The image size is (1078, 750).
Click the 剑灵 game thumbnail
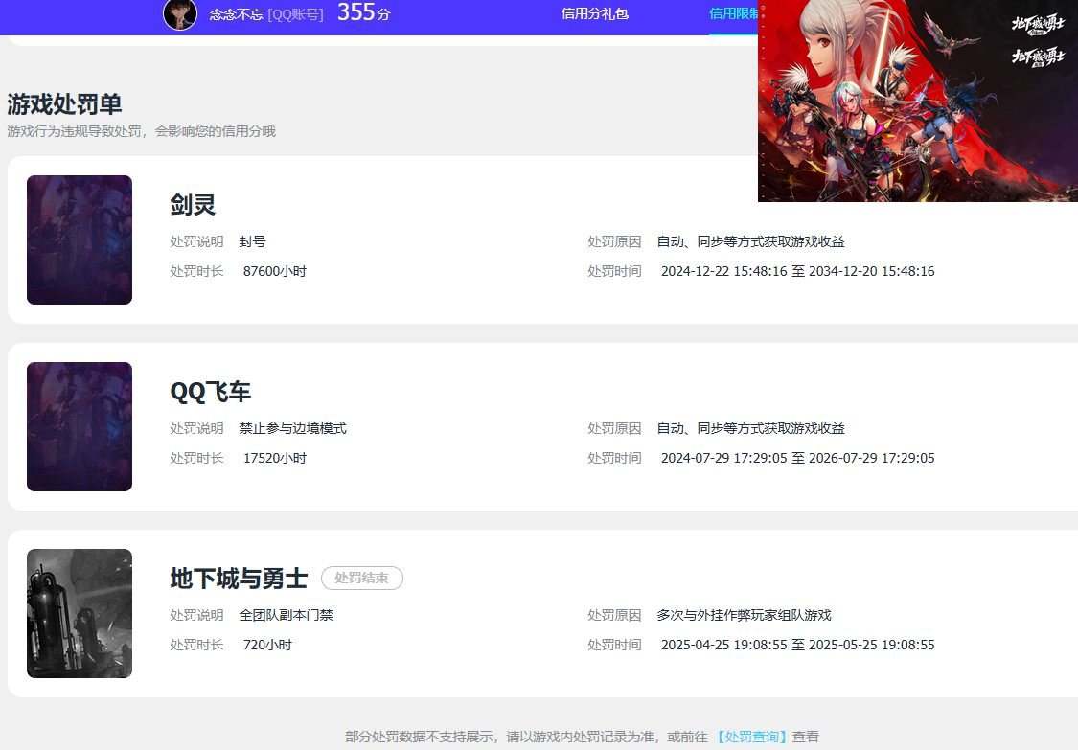80,239
